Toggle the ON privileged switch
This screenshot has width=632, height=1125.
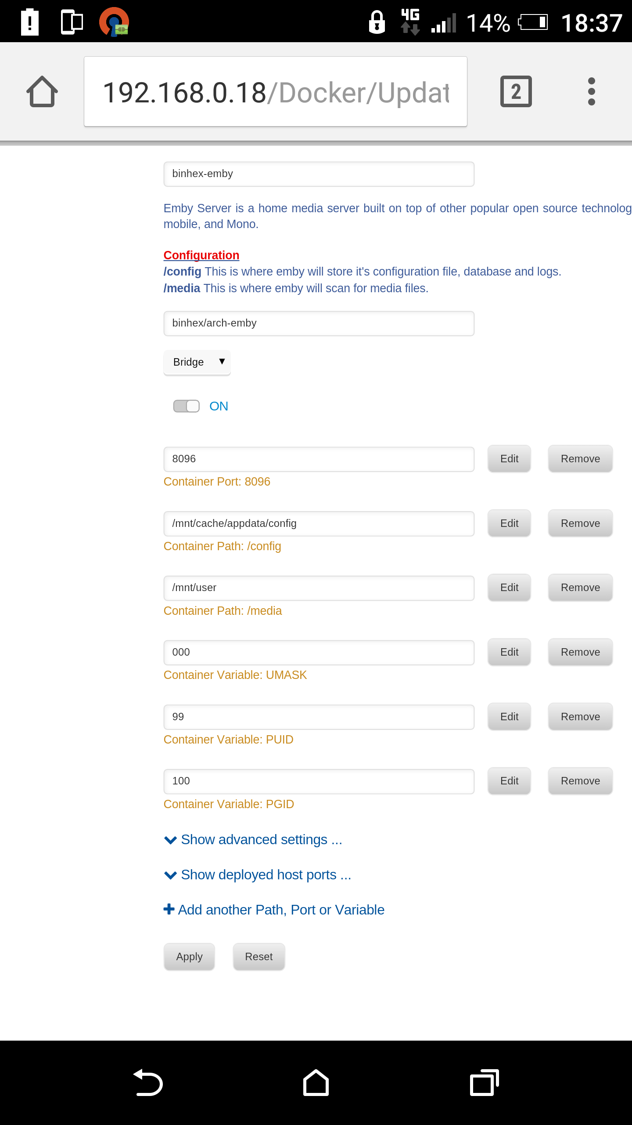pyautogui.click(x=187, y=406)
